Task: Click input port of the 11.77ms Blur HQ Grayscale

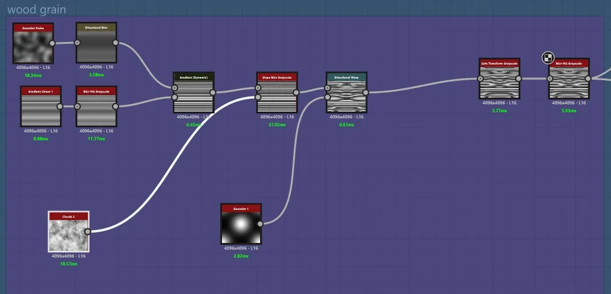Action: pos(77,107)
